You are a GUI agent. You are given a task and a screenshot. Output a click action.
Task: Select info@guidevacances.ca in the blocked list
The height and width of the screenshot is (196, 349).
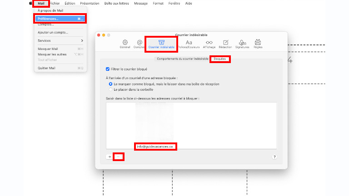point(155,147)
